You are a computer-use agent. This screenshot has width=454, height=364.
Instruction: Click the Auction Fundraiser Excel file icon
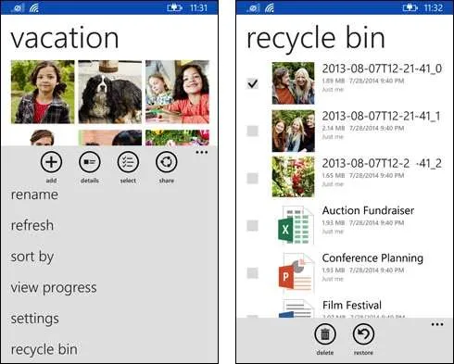pyautogui.click(x=296, y=225)
